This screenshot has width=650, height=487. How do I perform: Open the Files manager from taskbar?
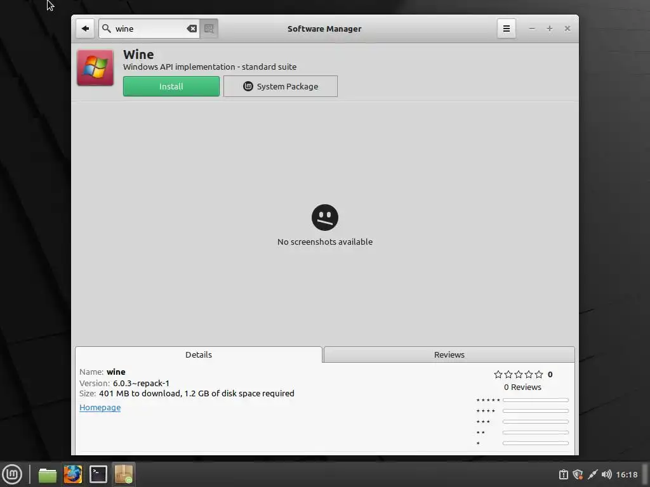[x=47, y=474]
